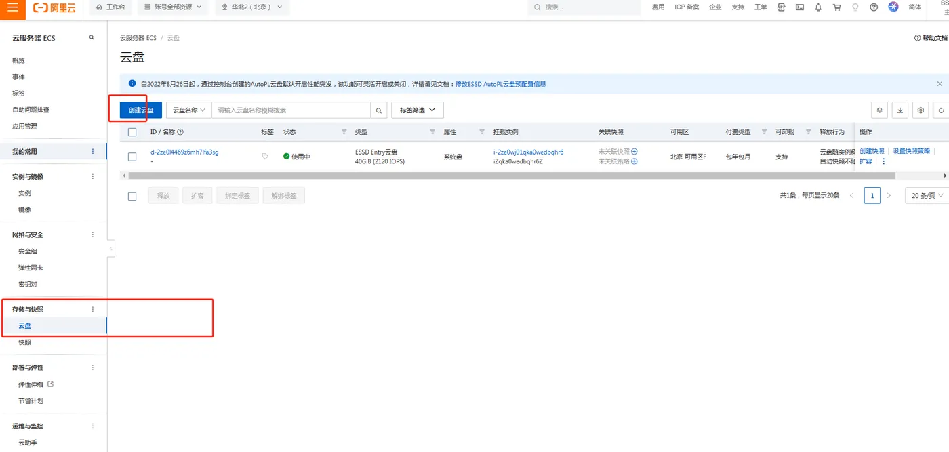Open the 华北2（北京） region dropdown
The image size is (949, 452).
coord(252,7)
